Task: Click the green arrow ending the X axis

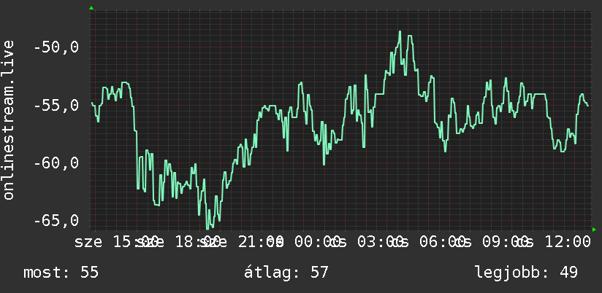Action: point(594,230)
